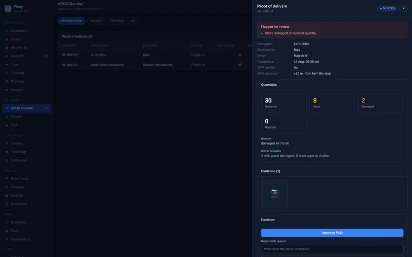
Task: Select the CUS-0004 consignee table row
Action: 155,55
